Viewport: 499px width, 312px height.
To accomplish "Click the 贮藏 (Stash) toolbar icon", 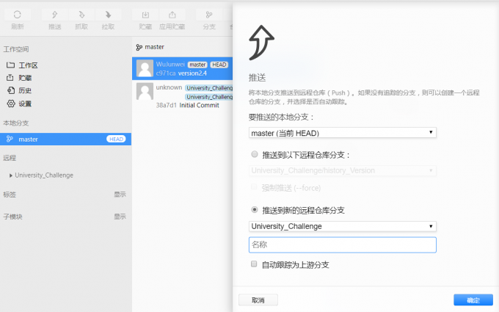I will point(145,18).
